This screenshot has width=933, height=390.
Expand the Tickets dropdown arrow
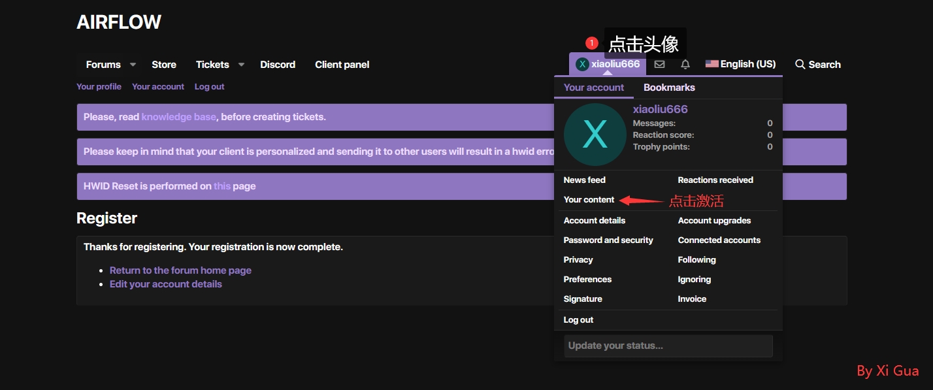click(x=241, y=65)
